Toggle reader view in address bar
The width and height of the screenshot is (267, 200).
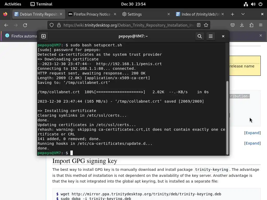[x=199, y=25]
